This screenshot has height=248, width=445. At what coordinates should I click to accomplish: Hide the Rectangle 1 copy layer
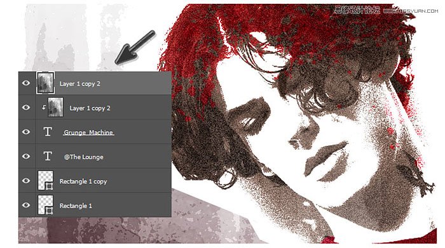(x=26, y=180)
